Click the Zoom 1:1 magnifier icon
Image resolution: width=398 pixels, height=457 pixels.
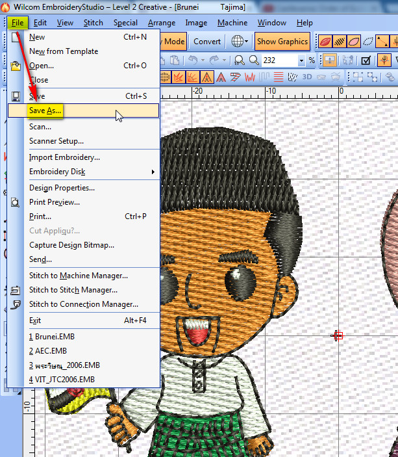[240, 60]
